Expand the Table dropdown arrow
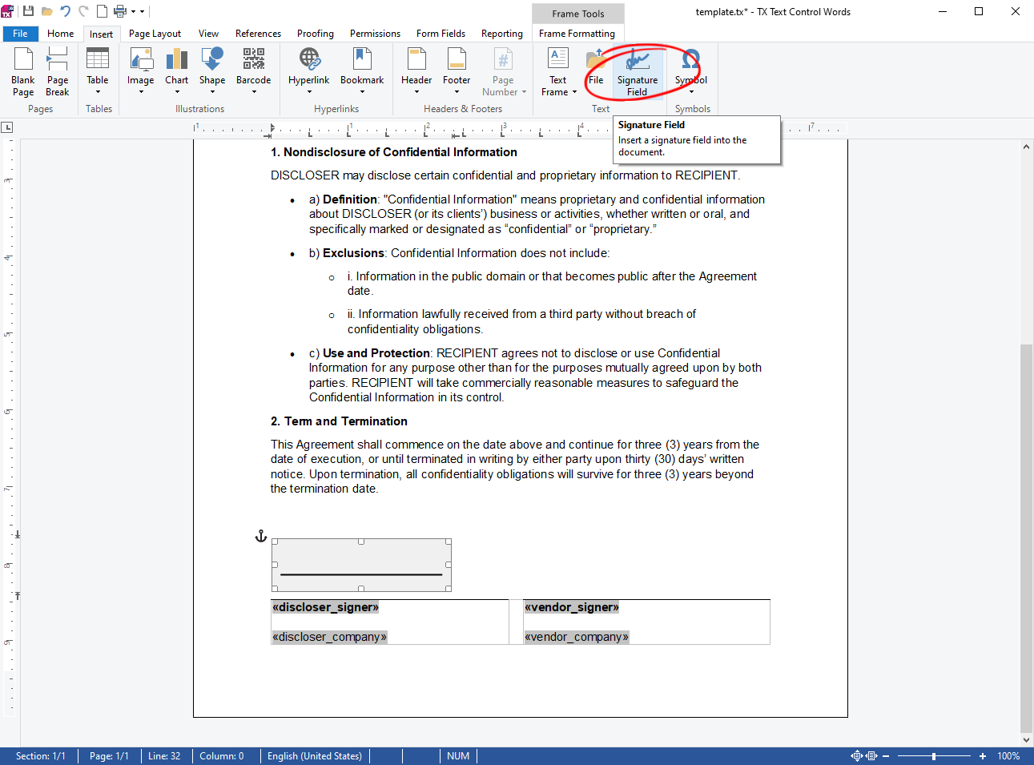 [x=98, y=91]
